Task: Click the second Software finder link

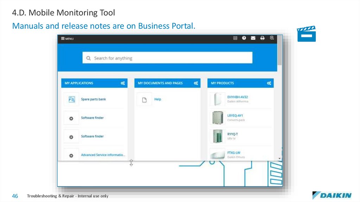Action: click(92, 136)
